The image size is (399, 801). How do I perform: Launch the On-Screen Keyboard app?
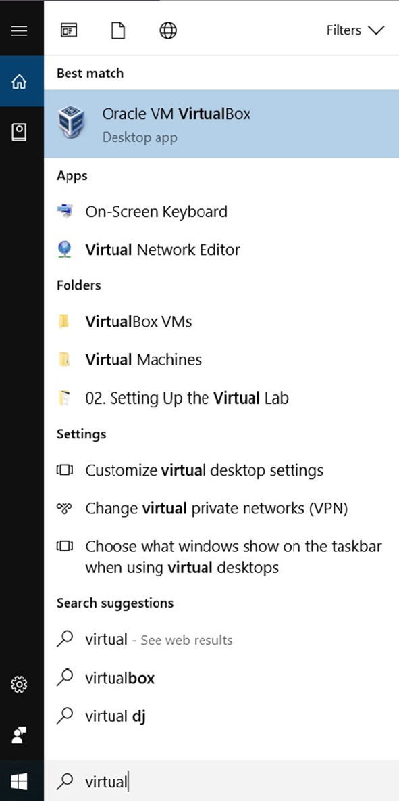click(x=156, y=212)
